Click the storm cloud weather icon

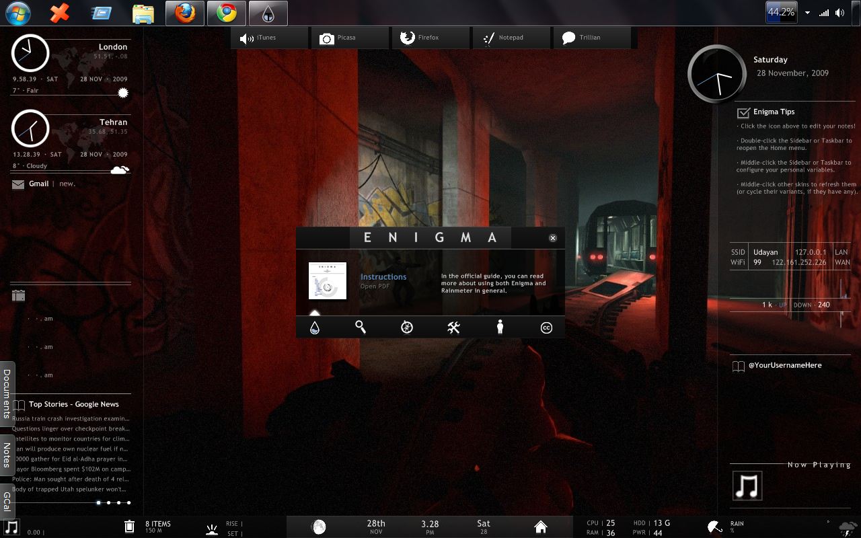[847, 528]
